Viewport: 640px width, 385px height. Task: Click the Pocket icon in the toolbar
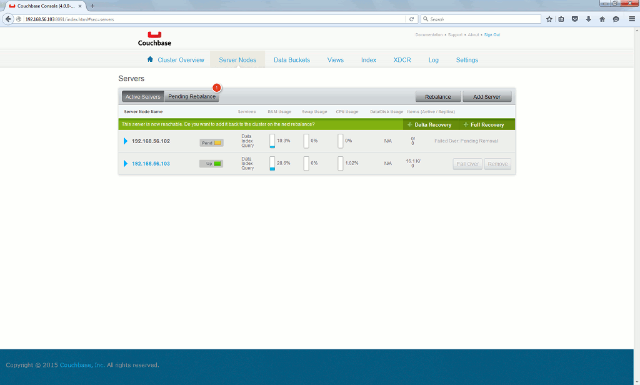tap(575, 19)
